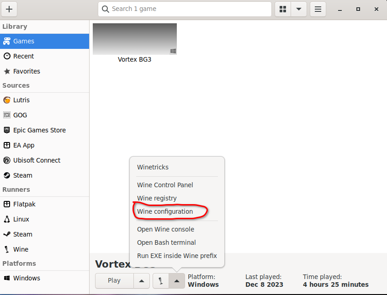This screenshot has width=387, height=295.
Task: Click the Epic Games Store icon
Action: tap(7, 130)
